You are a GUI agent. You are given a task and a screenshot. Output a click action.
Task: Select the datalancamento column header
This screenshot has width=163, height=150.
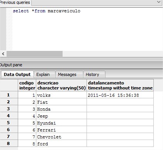(120, 85)
